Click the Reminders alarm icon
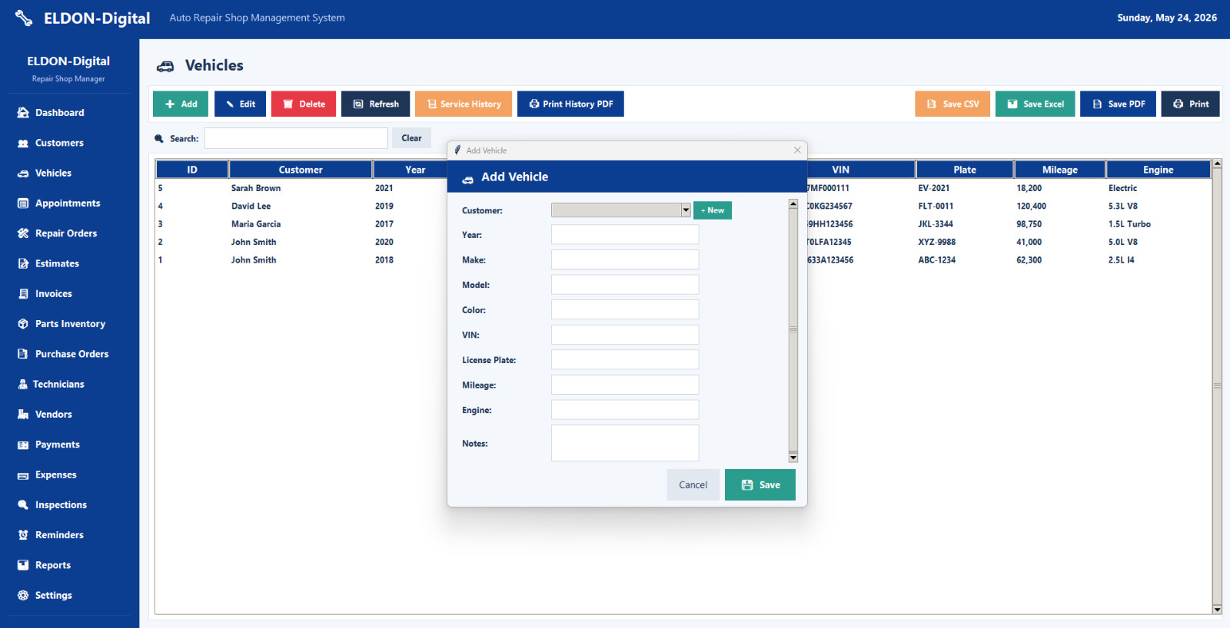The height and width of the screenshot is (628, 1230). [23, 535]
